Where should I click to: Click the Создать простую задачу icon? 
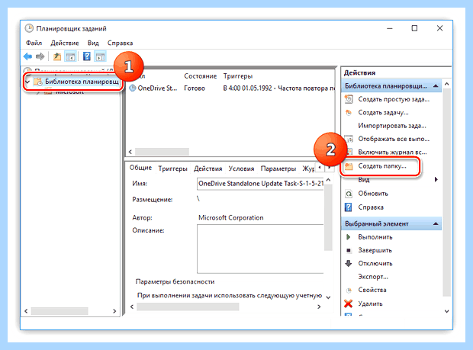click(349, 99)
